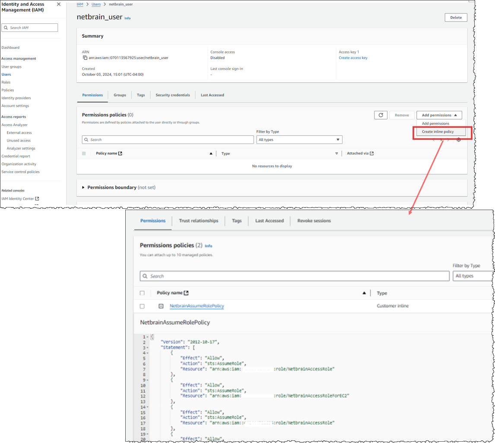Open Access Analyzer in the sidebar

click(15, 125)
